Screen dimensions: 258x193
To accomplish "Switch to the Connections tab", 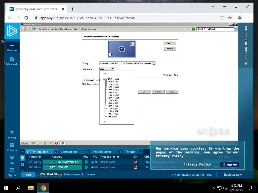I will pyautogui.click(x=74, y=152).
